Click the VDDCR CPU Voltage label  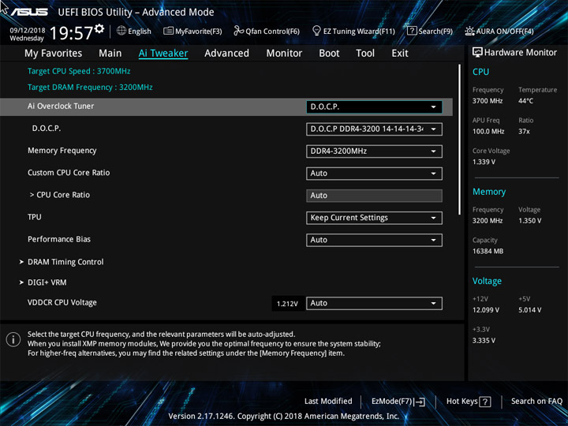pos(62,302)
